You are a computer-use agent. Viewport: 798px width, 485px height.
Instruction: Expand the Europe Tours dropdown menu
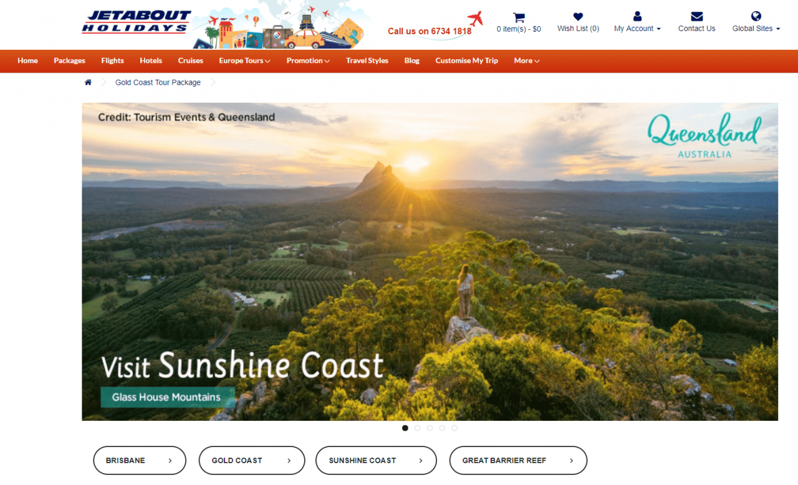(x=244, y=61)
